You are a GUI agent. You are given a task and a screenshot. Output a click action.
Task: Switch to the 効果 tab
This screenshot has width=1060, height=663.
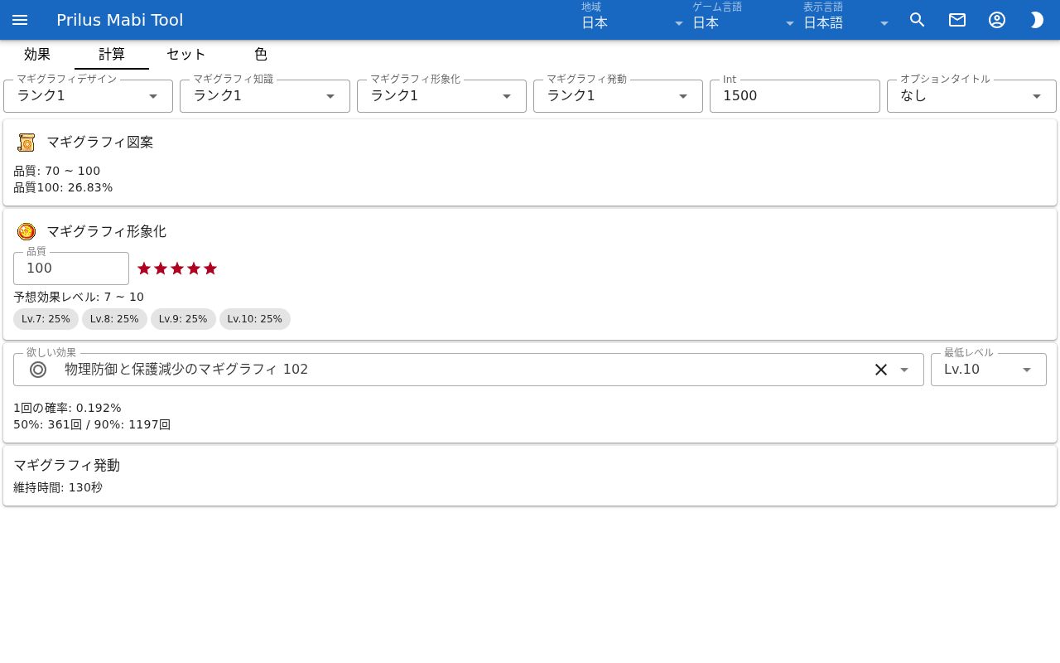pos(37,55)
